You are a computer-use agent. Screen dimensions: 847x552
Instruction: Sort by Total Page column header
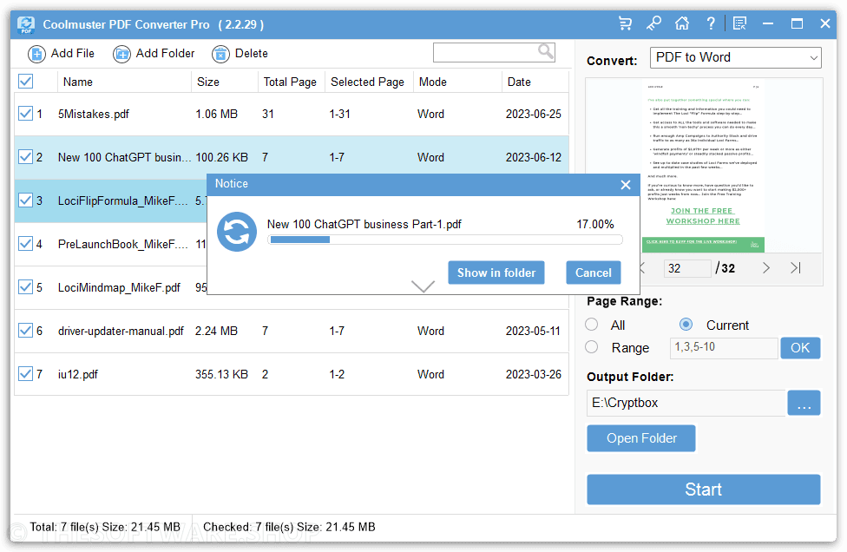(x=290, y=82)
